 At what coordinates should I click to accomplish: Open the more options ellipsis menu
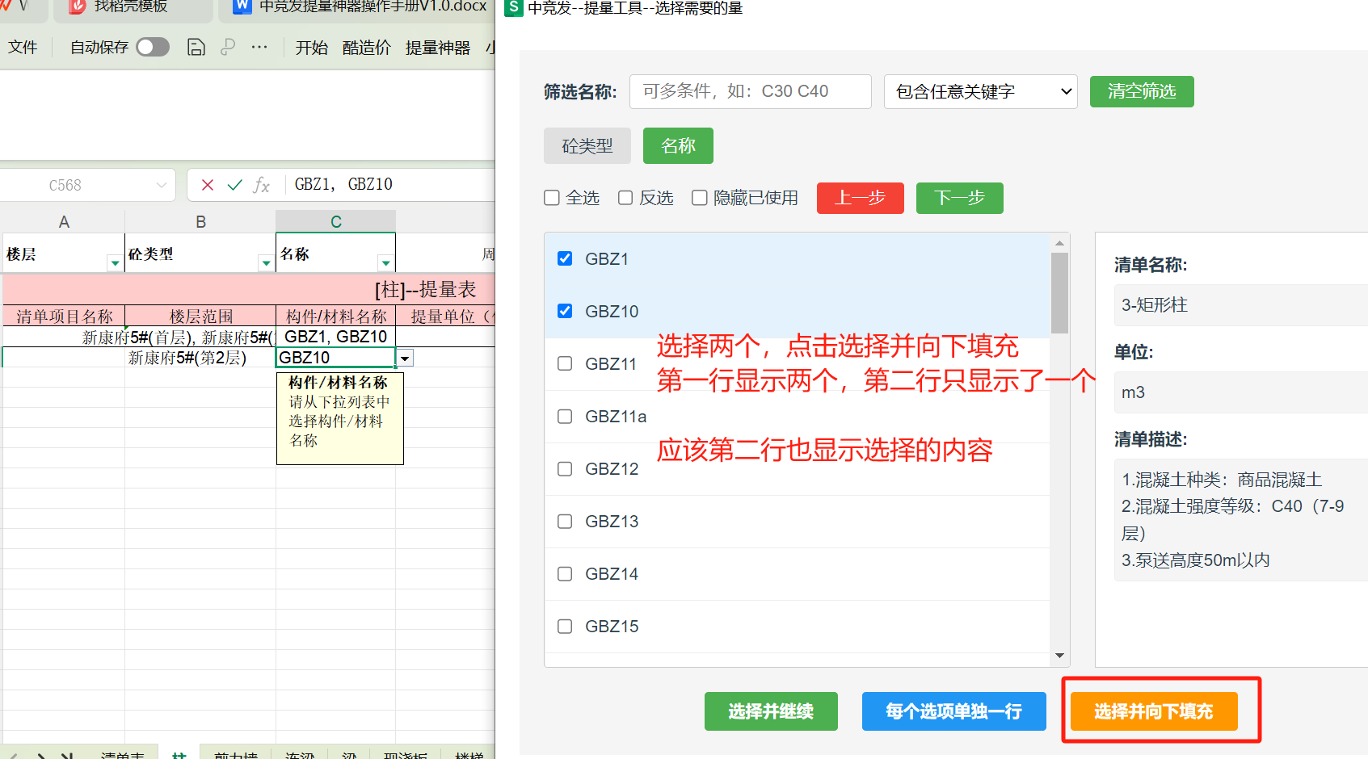coord(259,47)
